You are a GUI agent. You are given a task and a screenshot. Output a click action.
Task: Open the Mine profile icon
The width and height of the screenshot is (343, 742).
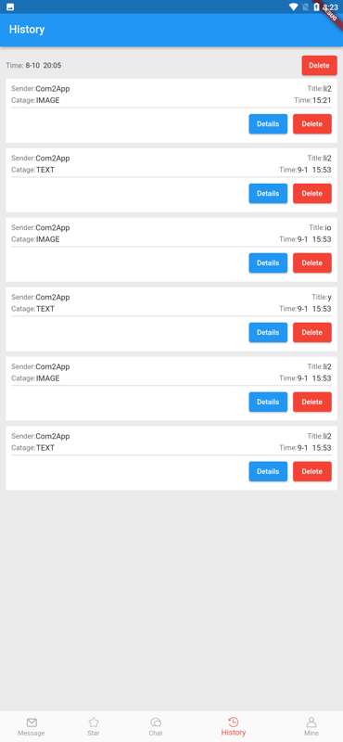311,723
